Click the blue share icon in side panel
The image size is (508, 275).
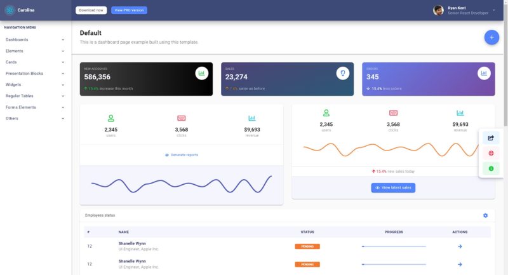click(490, 138)
